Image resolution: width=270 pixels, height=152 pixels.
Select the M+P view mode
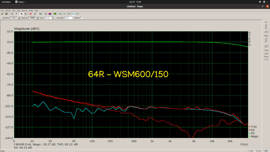pos(69,14)
